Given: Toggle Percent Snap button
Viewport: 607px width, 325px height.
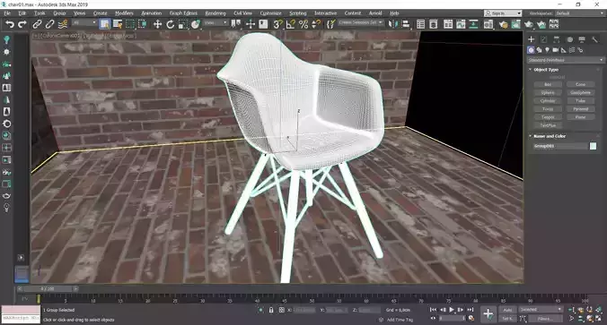Looking at the screenshot, I should [x=303, y=24].
